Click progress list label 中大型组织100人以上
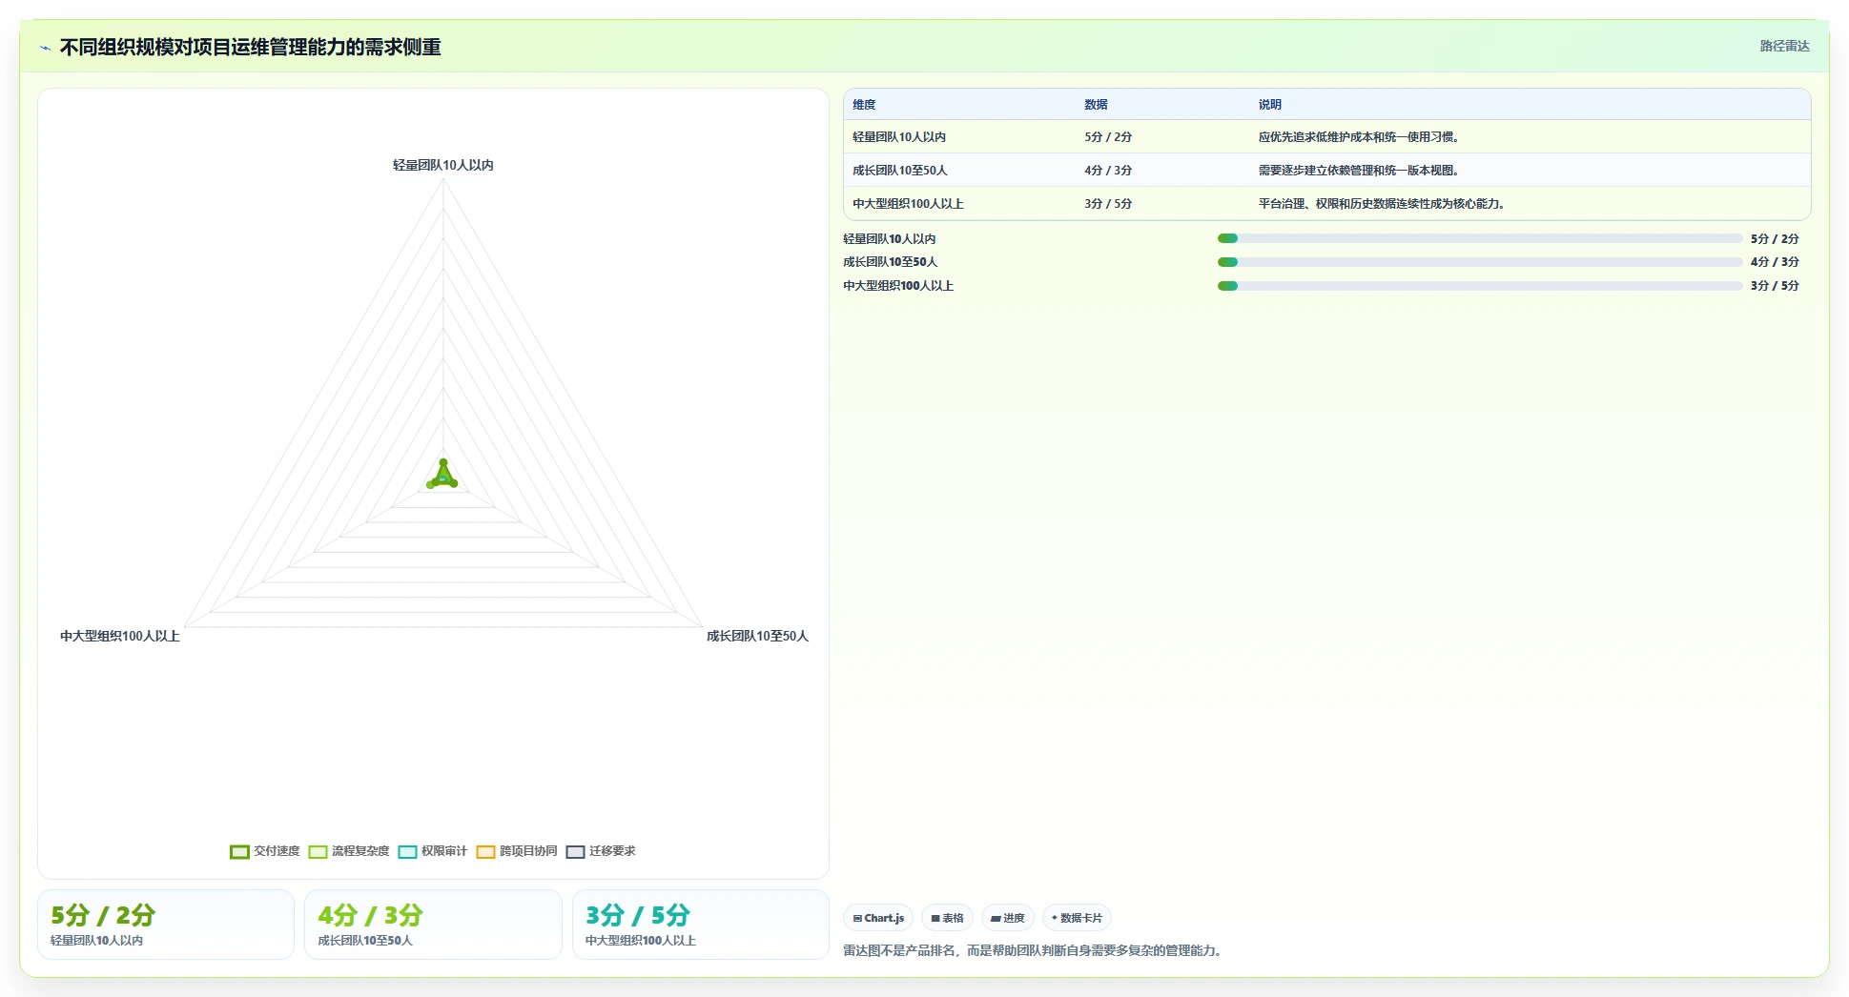Viewport: 1849px width, 997px height. [x=898, y=286]
